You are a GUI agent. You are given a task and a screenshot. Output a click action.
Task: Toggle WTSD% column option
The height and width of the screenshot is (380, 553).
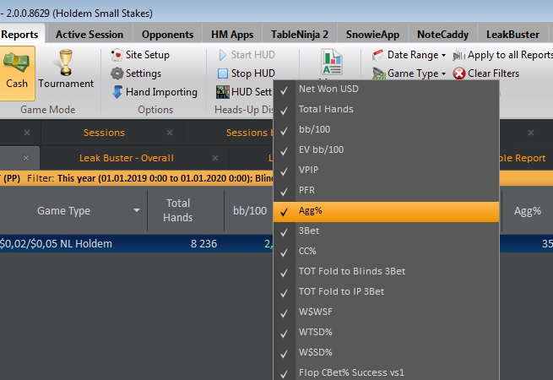tap(386, 333)
